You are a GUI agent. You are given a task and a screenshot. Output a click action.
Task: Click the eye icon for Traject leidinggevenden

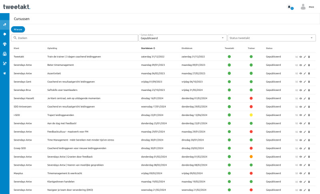[x=301, y=115]
